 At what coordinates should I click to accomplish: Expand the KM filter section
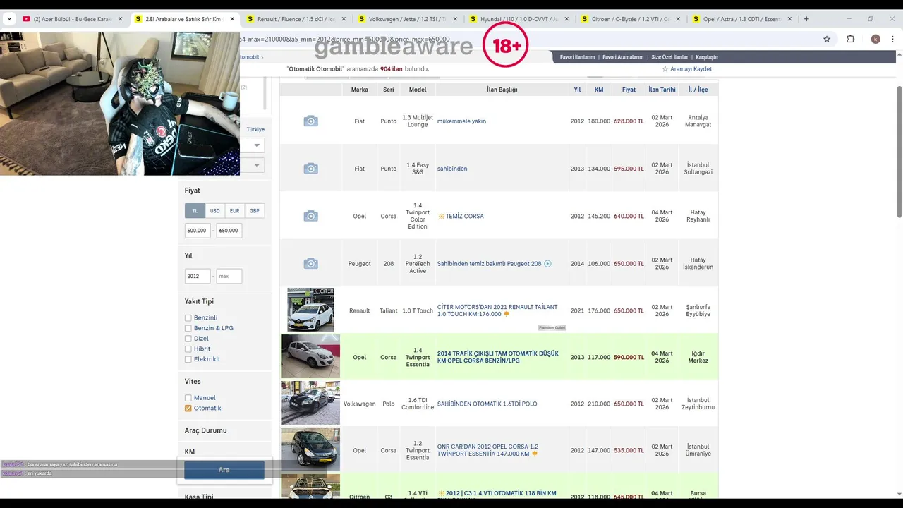(x=190, y=452)
